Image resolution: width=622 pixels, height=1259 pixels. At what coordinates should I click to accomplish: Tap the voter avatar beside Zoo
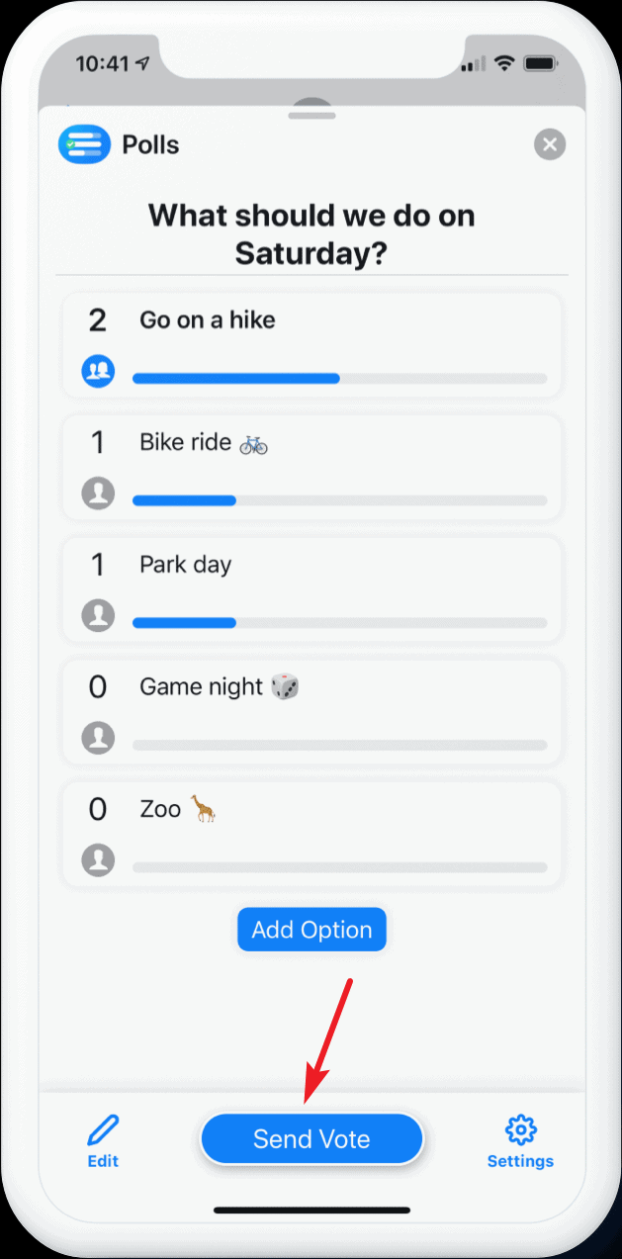pos(98,858)
